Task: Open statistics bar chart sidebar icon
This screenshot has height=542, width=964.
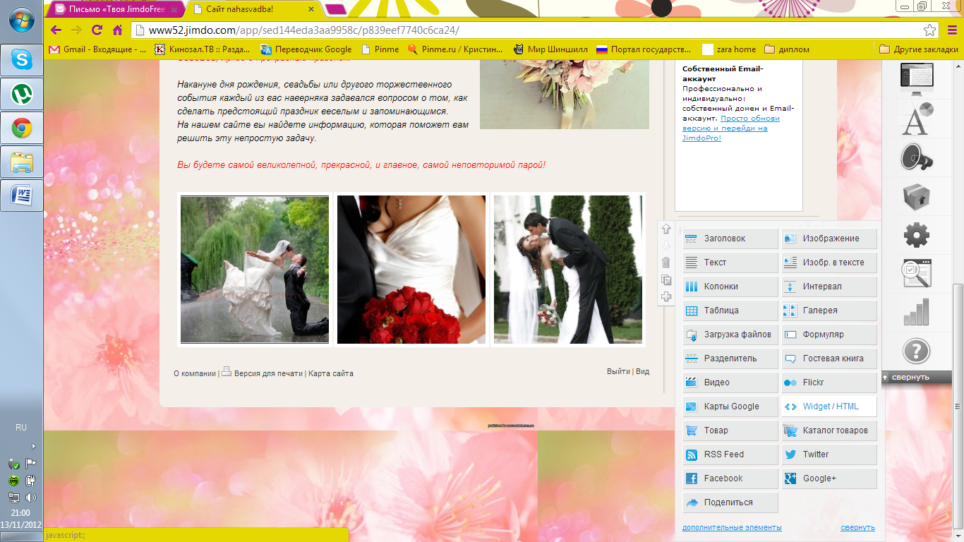Action: tap(917, 312)
